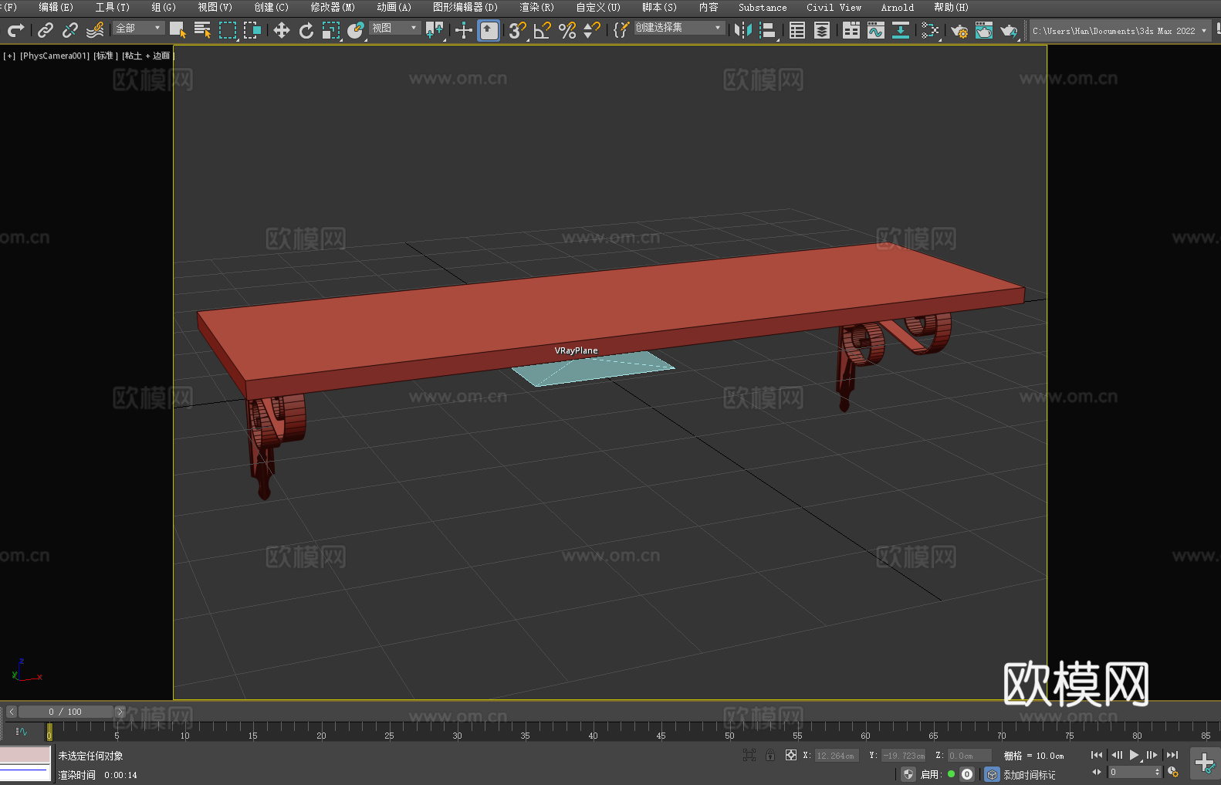
Task: Click the Select and Manipulate icon
Action: [x=464, y=30]
